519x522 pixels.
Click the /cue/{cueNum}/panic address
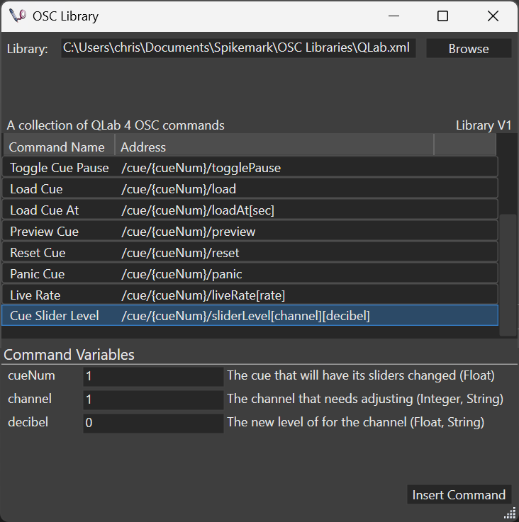182,274
